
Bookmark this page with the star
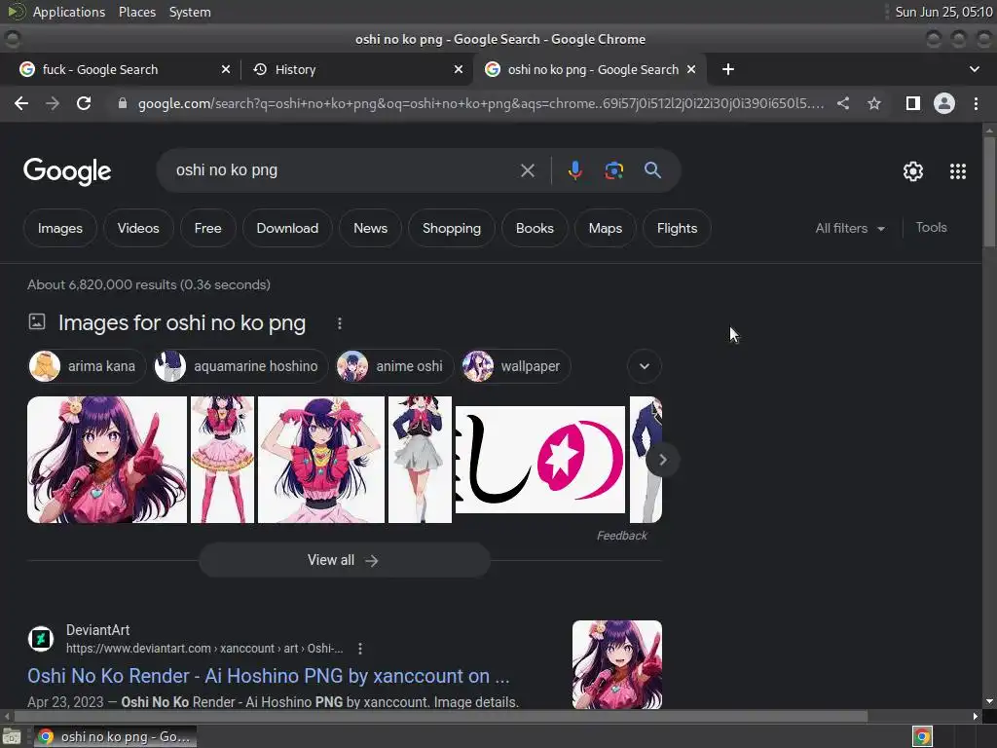click(x=874, y=103)
